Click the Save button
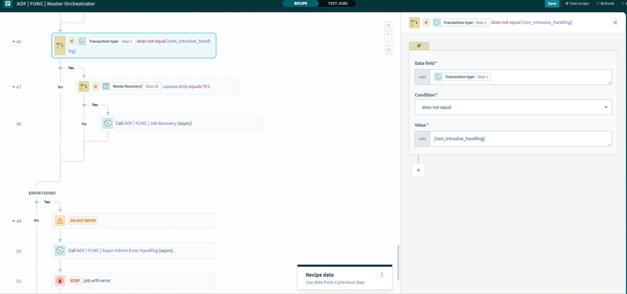This screenshot has height=294, width=627. (x=552, y=4)
